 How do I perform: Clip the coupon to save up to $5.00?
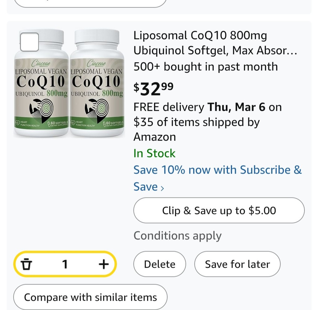219,210
